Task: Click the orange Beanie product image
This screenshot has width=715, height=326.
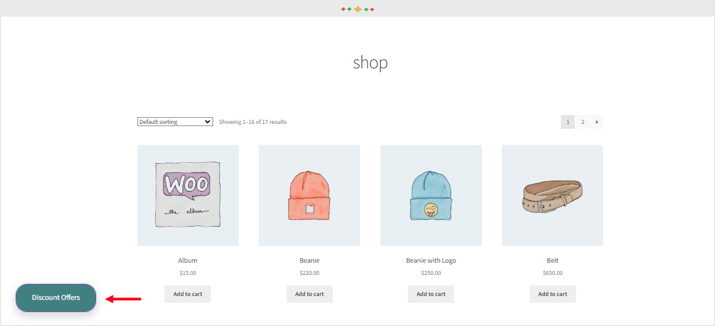Action: tap(309, 195)
